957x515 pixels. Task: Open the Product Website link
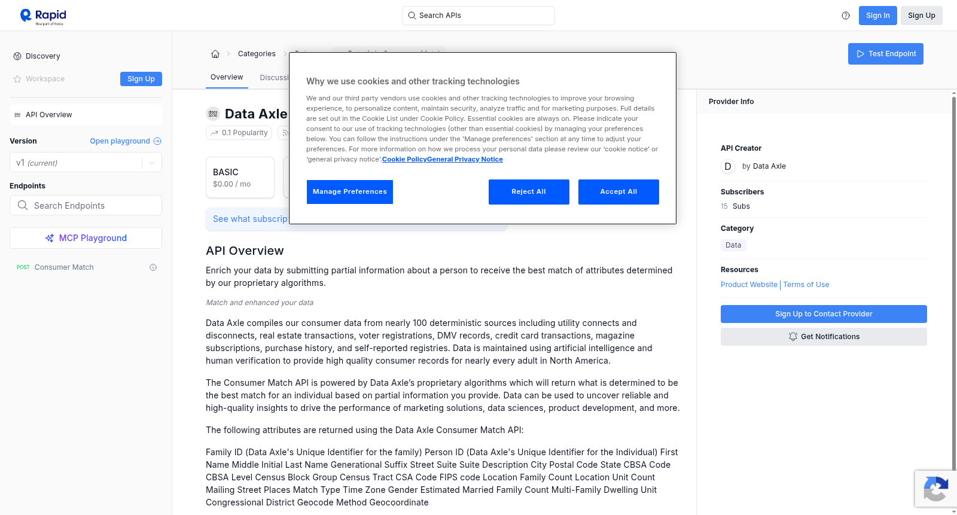click(x=749, y=285)
